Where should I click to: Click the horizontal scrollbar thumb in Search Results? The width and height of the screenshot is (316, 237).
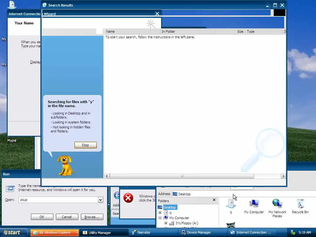click(x=182, y=176)
